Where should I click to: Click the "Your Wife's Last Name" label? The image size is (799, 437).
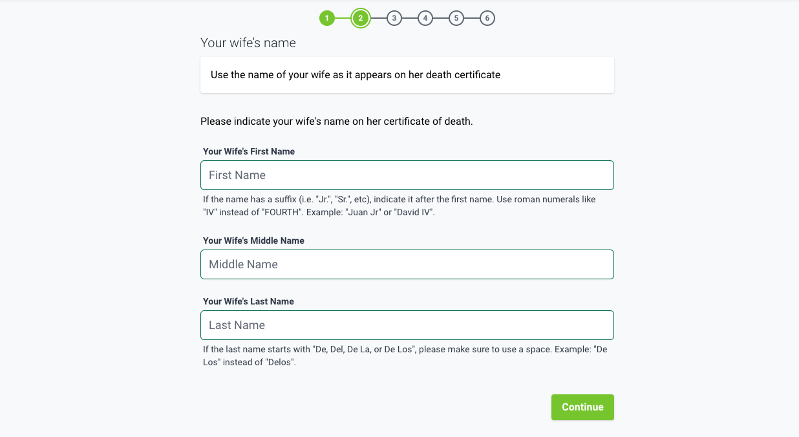click(248, 301)
